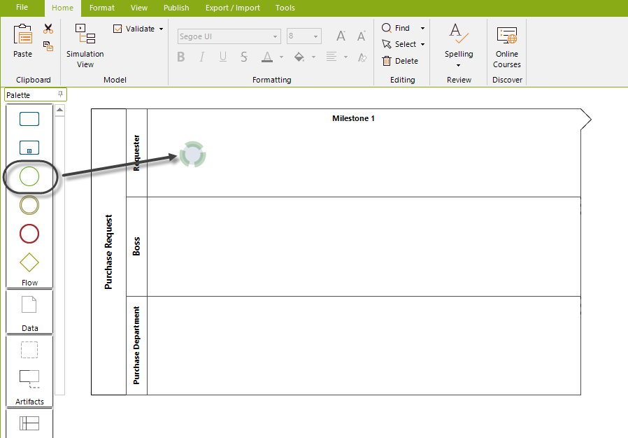The image size is (628, 438).
Task: Toggle the Validate checkbox
Action: 117,29
